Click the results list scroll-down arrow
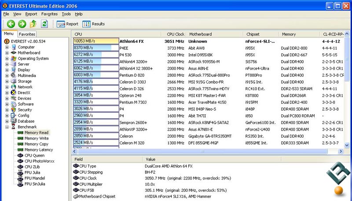Viewport: 352px width, 201px height. 347,146
